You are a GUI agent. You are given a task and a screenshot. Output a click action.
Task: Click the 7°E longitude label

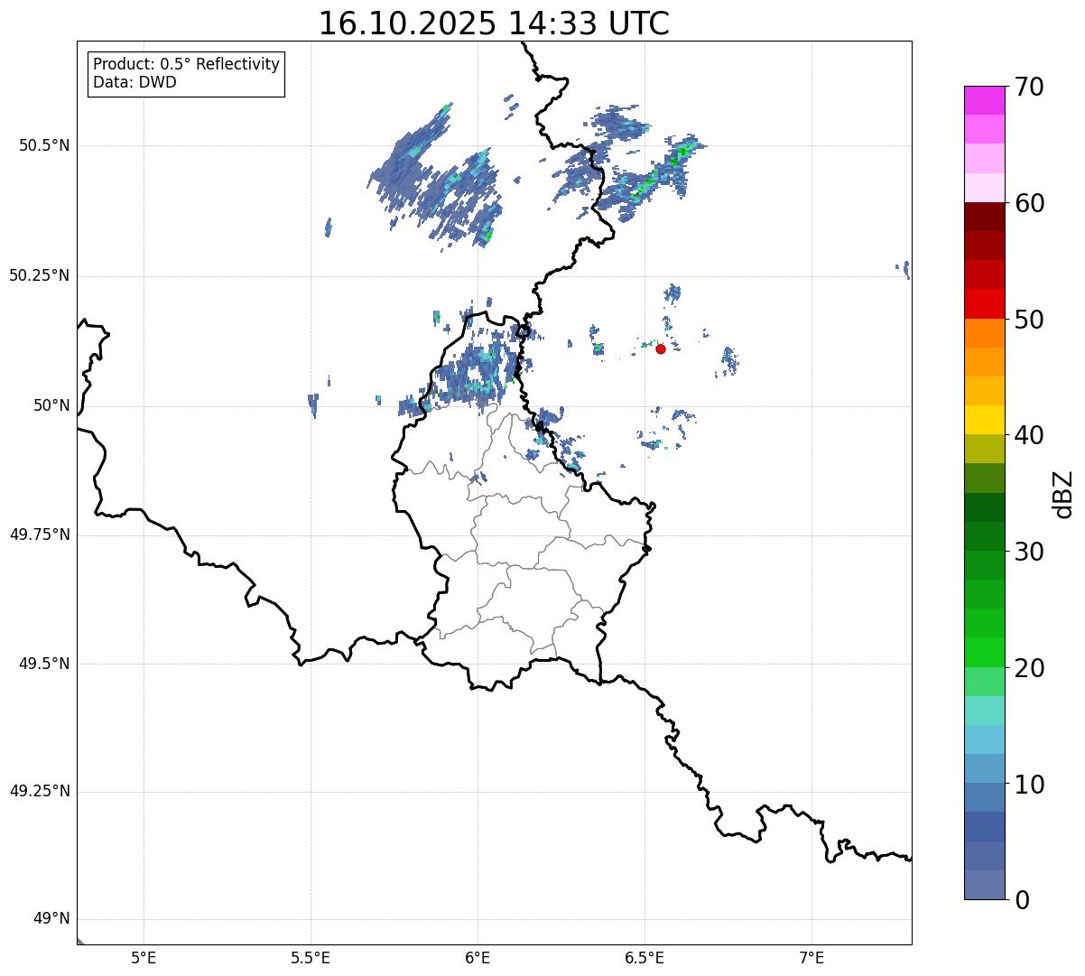811,957
